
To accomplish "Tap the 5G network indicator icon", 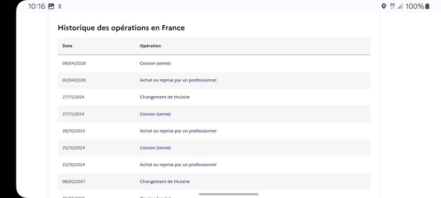I will point(392,7).
